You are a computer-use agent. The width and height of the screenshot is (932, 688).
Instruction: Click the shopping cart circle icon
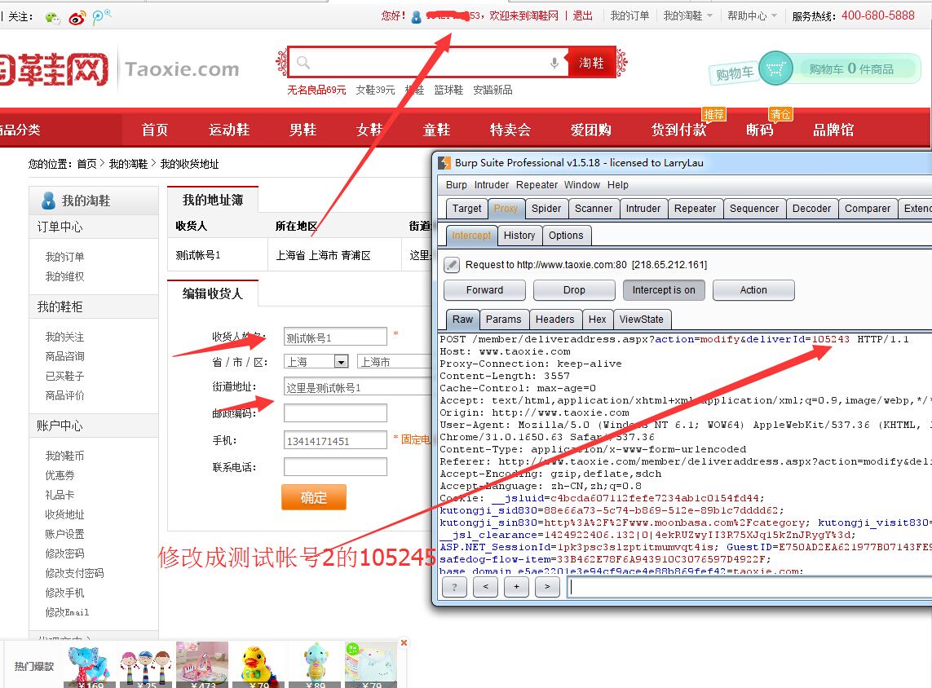point(775,68)
